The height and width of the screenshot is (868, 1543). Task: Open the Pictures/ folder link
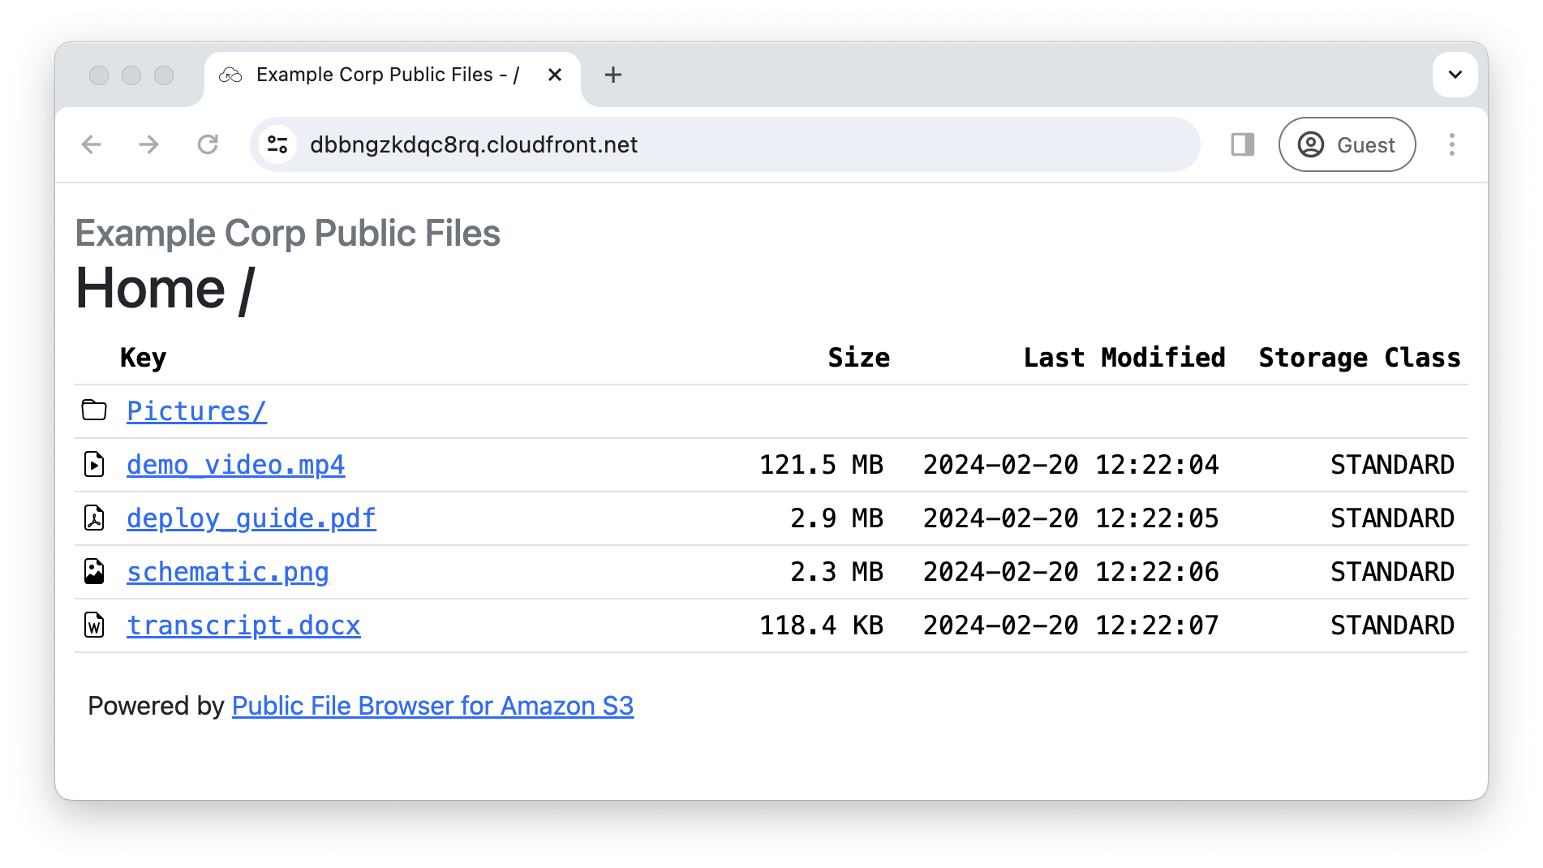click(196, 410)
